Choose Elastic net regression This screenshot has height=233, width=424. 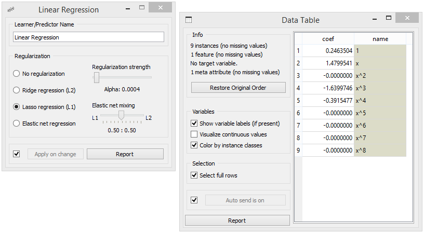tap(16, 124)
